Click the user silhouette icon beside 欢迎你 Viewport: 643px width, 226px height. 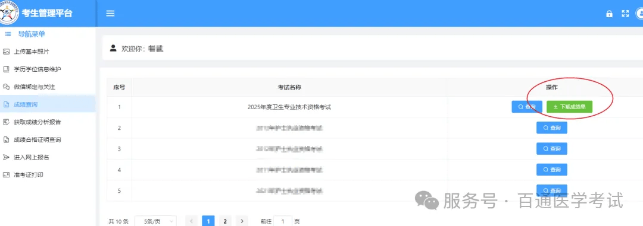tap(114, 48)
